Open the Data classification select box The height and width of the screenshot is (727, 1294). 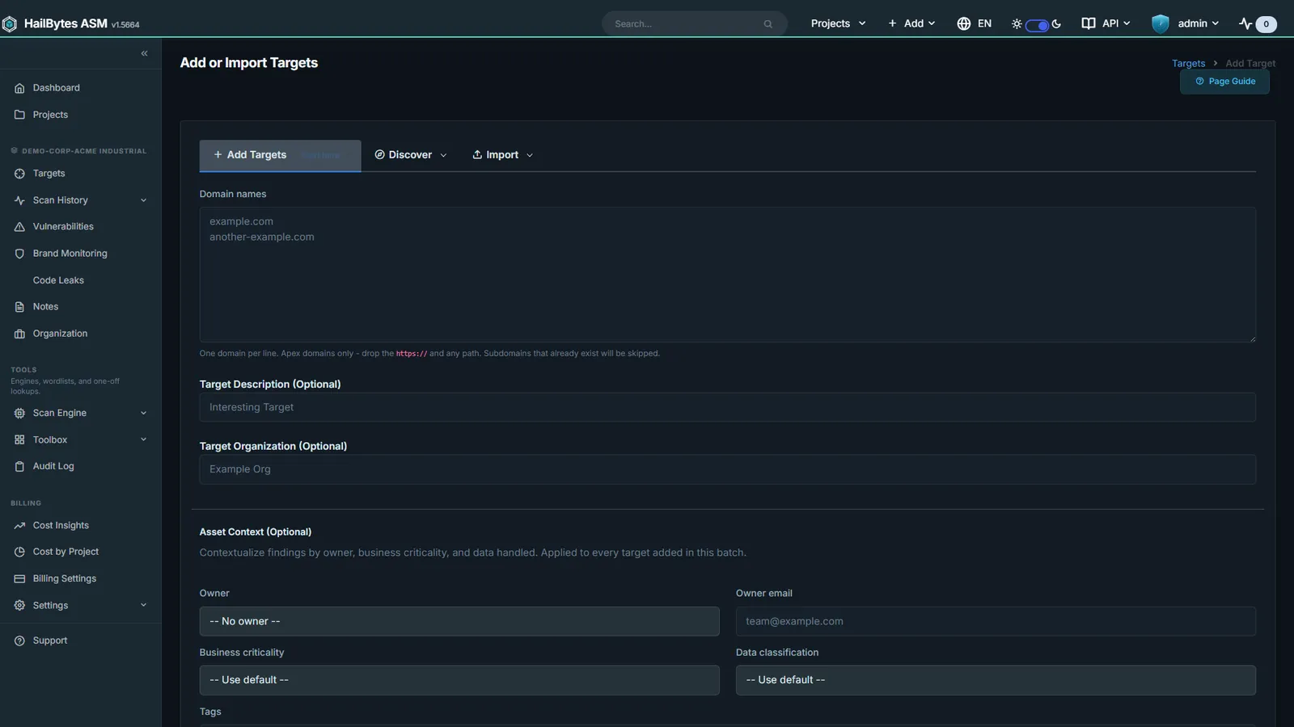pos(996,680)
